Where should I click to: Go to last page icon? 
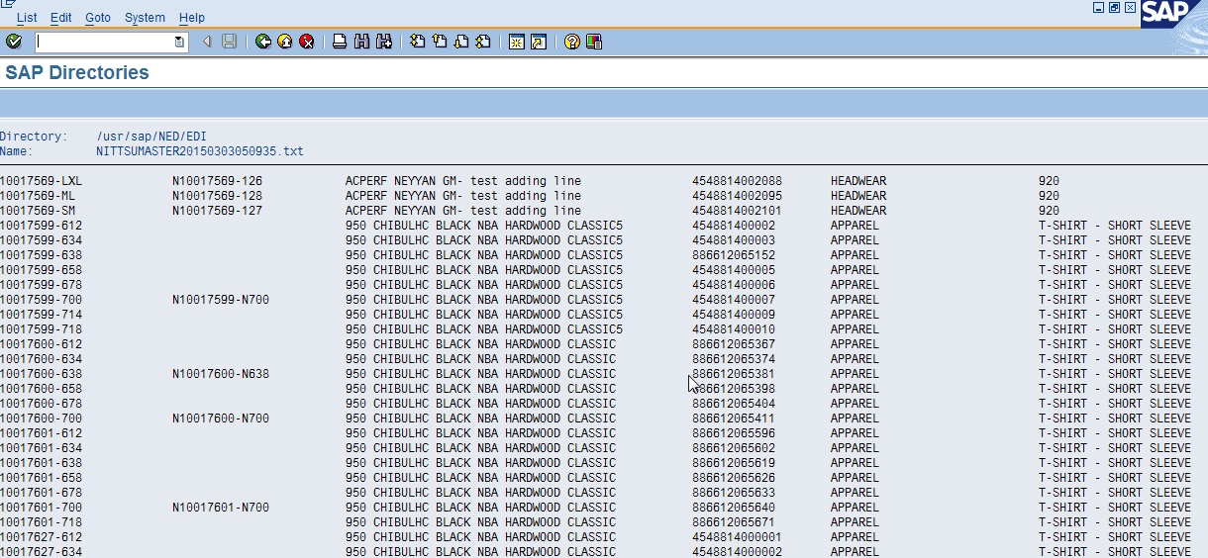pyautogui.click(x=482, y=42)
